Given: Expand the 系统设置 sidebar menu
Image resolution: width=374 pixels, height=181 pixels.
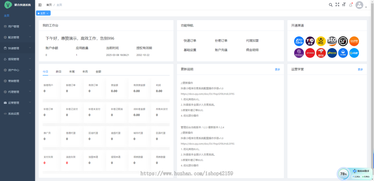Looking at the screenshot, I should click(x=17, y=114).
